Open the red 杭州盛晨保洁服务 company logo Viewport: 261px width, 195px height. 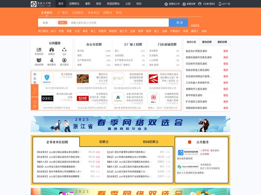(153, 79)
